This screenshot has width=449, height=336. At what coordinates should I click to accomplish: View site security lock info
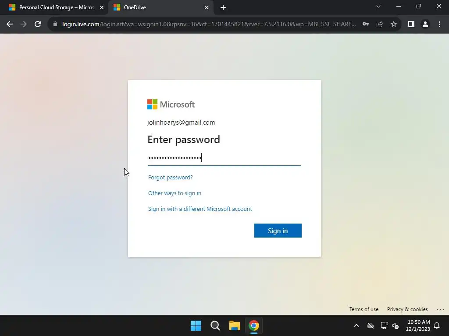55,24
